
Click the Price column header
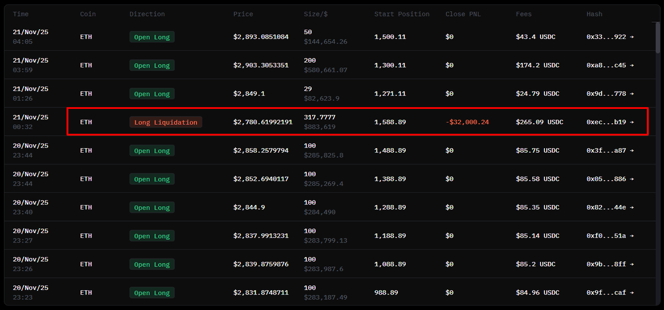coord(243,14)
